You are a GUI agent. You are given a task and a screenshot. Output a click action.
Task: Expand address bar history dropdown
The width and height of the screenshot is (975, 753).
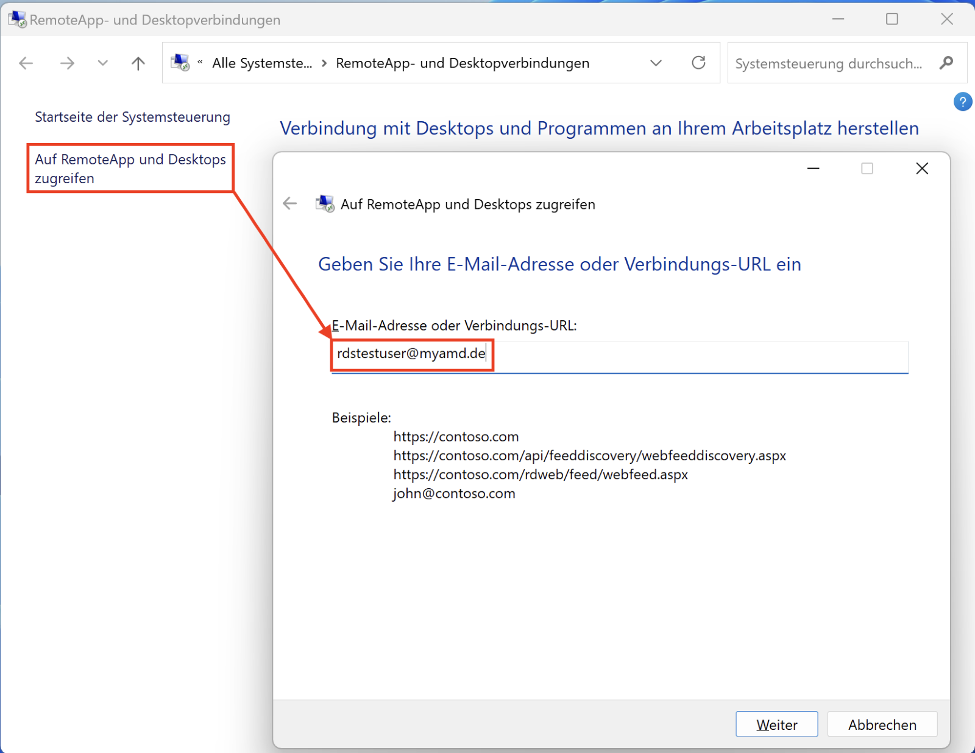(656, 63)
